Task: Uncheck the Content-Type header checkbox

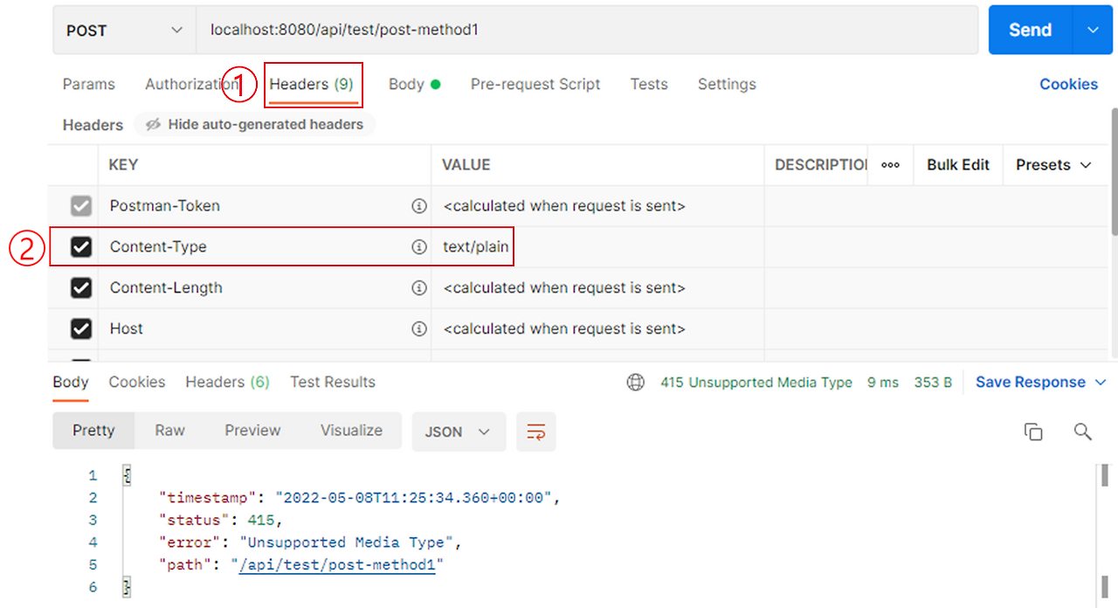Action: [x=81, y=246]
